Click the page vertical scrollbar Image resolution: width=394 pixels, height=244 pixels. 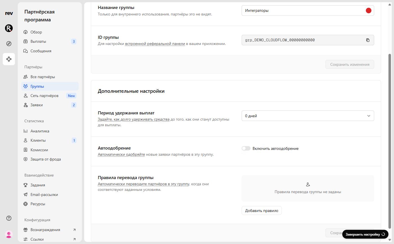390,141
